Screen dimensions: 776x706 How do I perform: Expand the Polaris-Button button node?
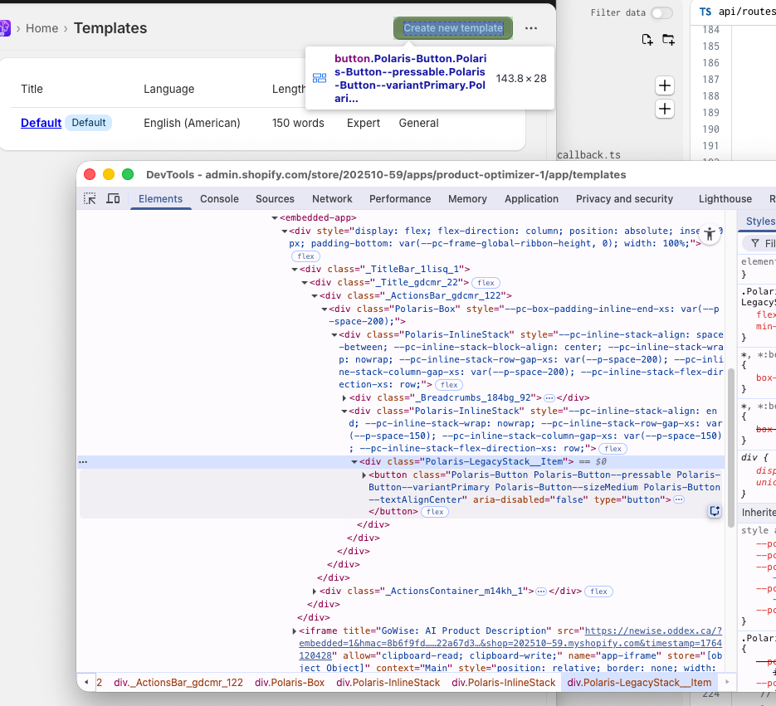coord(364,475)
